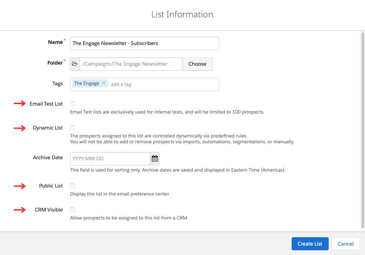This screenshot has height=255, width=365.
Task: Select 'The Engage' tag chip
Action: click(x=86, y=83)
